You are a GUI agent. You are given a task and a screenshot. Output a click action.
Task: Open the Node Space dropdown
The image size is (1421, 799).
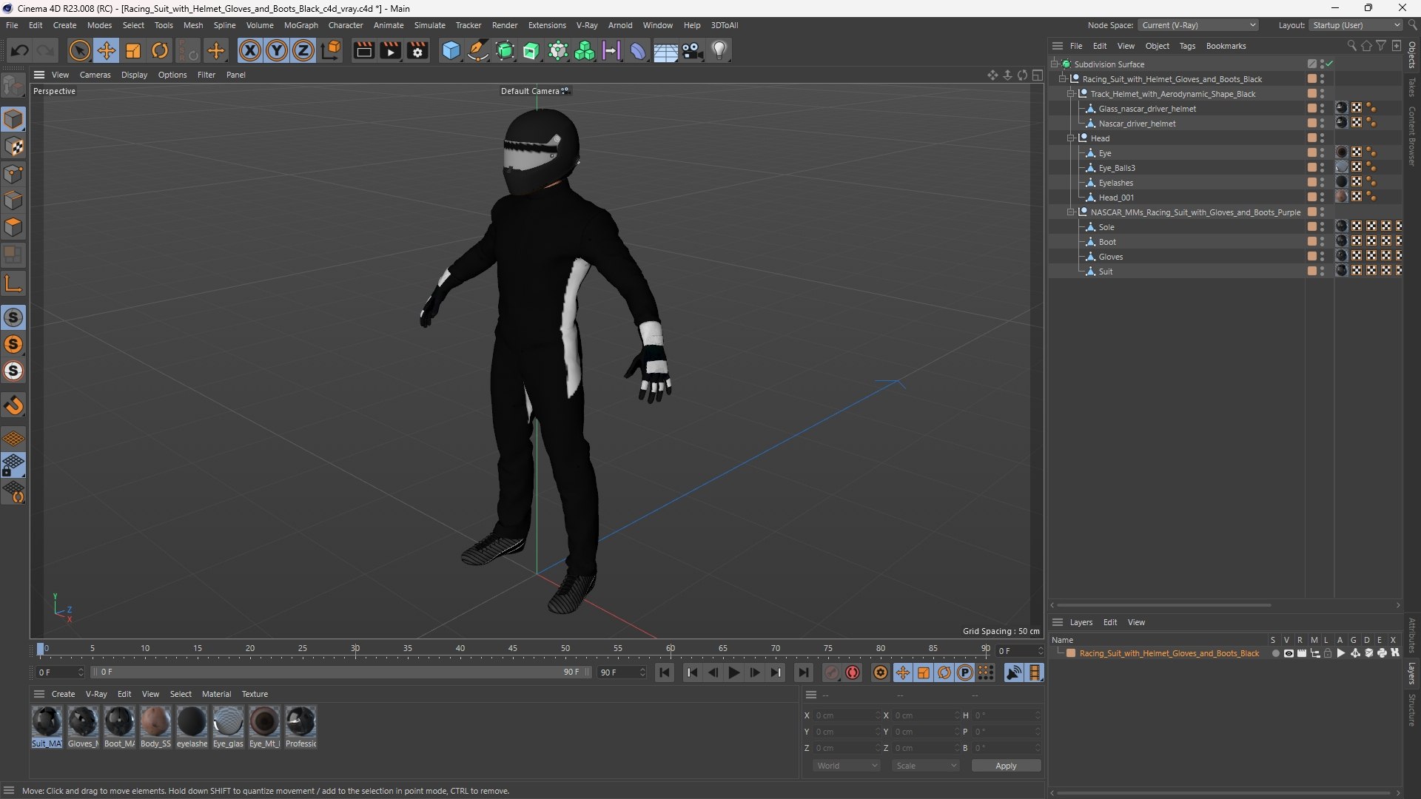1198,25
